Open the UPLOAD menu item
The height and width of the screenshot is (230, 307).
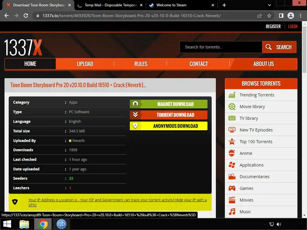85,64
